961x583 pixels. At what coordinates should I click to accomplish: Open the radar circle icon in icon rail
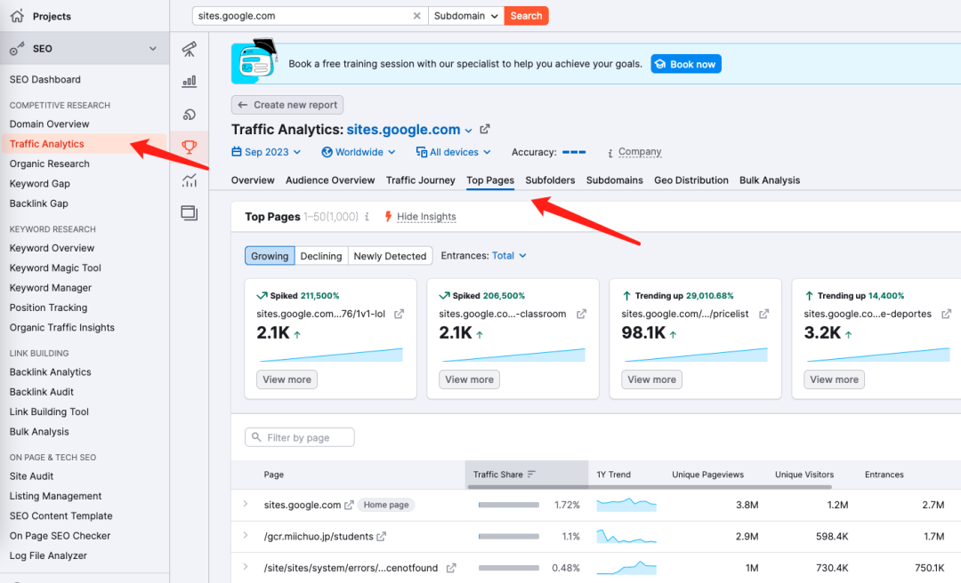190,114
